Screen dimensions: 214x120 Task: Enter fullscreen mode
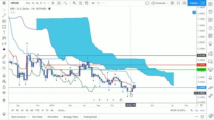click(x=178, y=3)
